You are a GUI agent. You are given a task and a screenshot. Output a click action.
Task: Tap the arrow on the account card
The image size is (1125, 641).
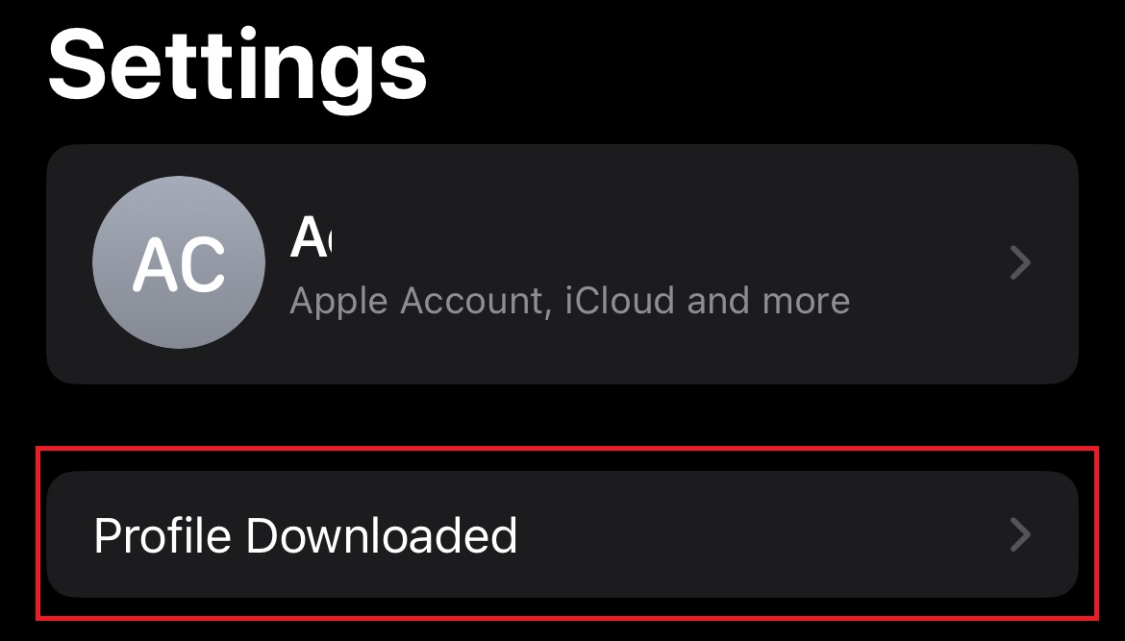pos(1020,262)
